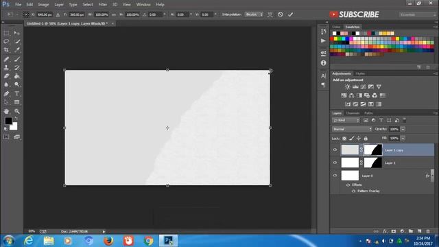This screenshot has width=439, height=247.
Task: Select the Brush tool
Action: tap(16, 59)
